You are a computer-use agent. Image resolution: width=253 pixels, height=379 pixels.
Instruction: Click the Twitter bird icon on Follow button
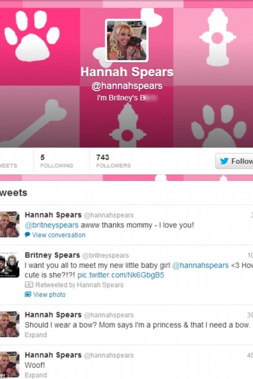pos(224,161)
